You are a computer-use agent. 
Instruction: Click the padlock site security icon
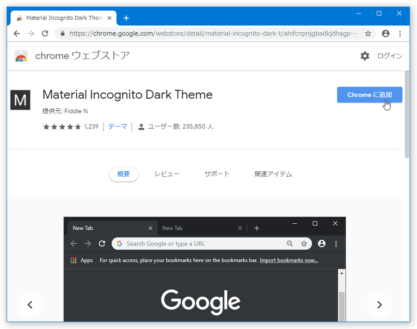[62, 34]
